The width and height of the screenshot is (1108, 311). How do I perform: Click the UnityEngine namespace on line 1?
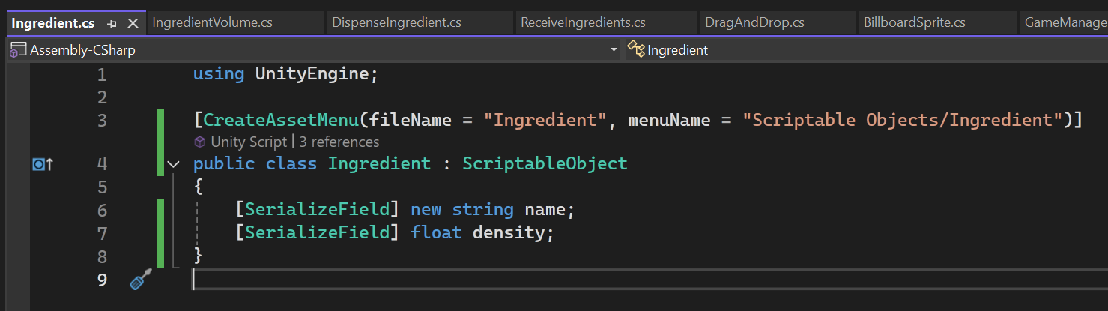pos(312,75)
